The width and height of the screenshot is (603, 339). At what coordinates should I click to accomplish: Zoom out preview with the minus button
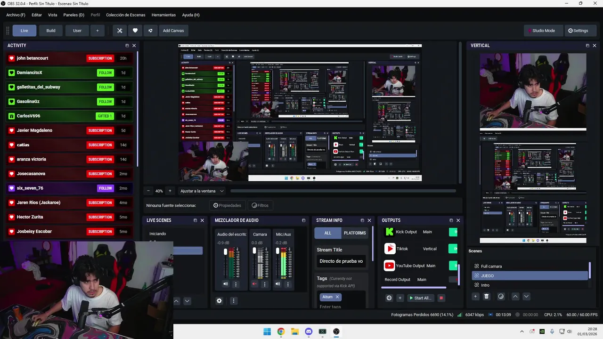point(148,191)
